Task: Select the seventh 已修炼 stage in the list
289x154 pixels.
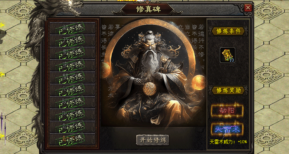Action: point(72,102)
